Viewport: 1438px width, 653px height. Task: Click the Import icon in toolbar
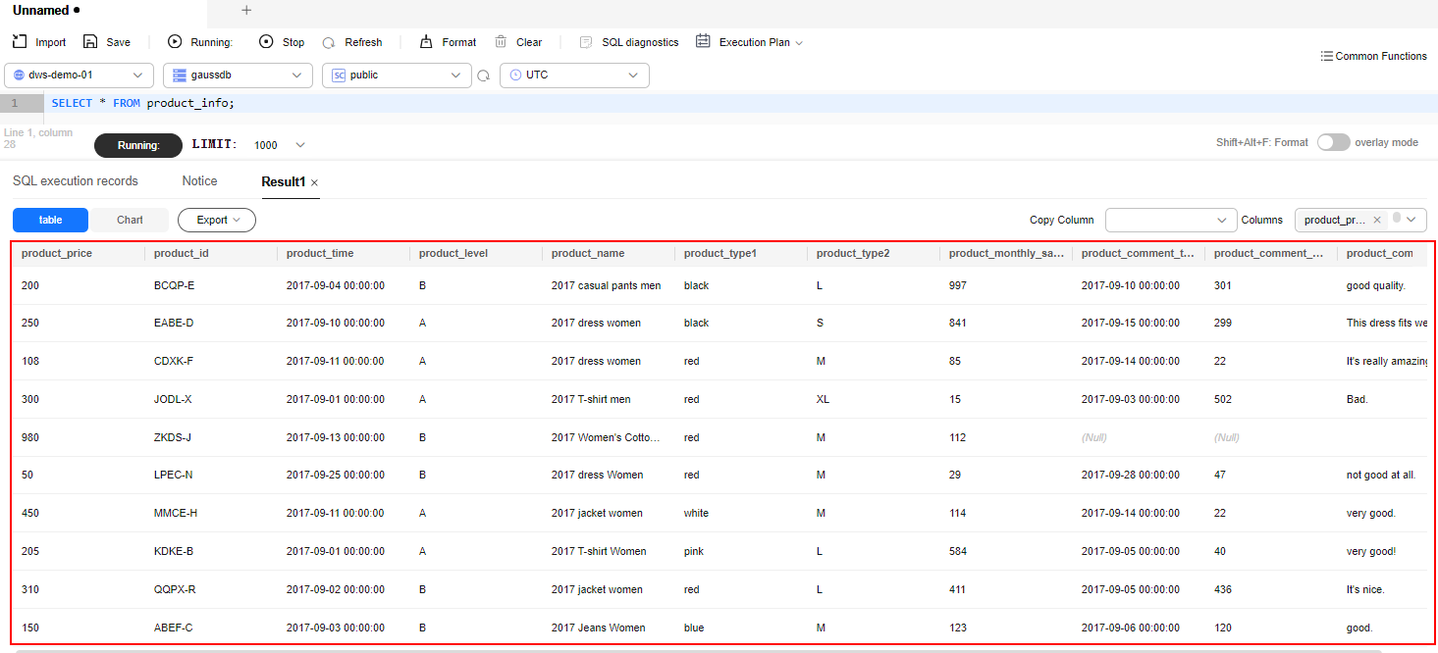coord(20,42)
